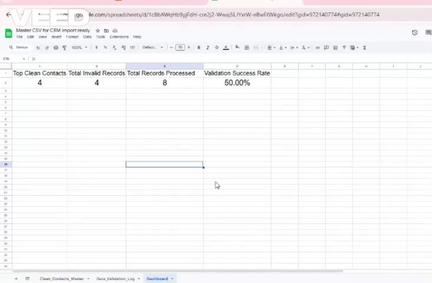Screen dimensions: 432x283
Task: Open horizontal align dropdown
Action: click(x=271, y=47)
